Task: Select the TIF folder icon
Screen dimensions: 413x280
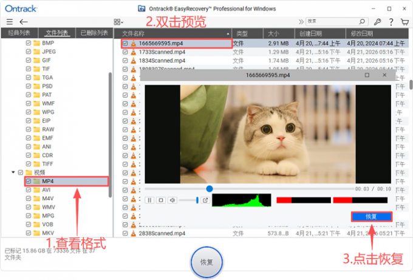Action: 36,69
